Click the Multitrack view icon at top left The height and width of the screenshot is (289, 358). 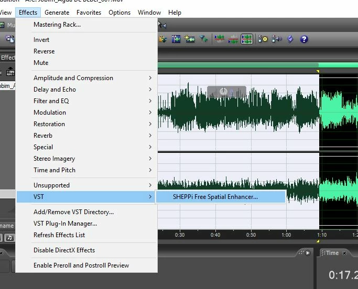click(2, 25)
